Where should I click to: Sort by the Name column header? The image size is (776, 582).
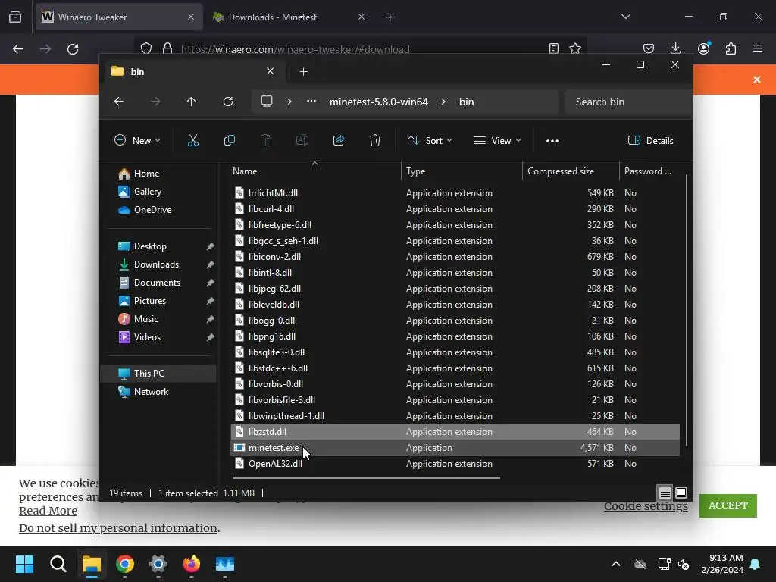(316, 171)
